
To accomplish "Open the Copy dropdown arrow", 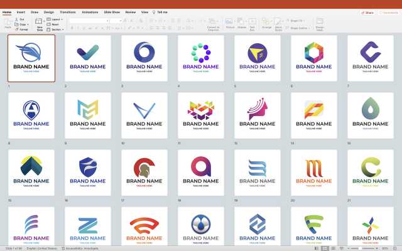I will click(28, 24).
